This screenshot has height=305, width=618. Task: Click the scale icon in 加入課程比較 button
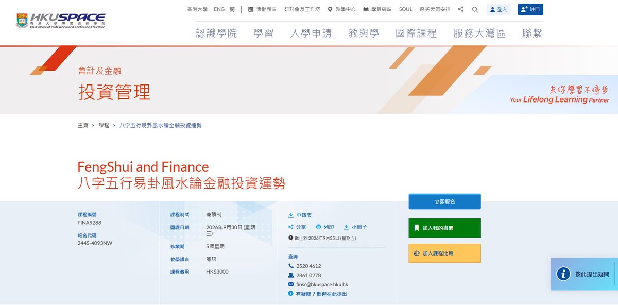click(x=417, y=253)
